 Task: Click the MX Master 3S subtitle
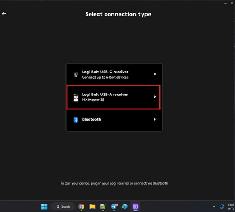pyautogui.click(x=93, y=100)
